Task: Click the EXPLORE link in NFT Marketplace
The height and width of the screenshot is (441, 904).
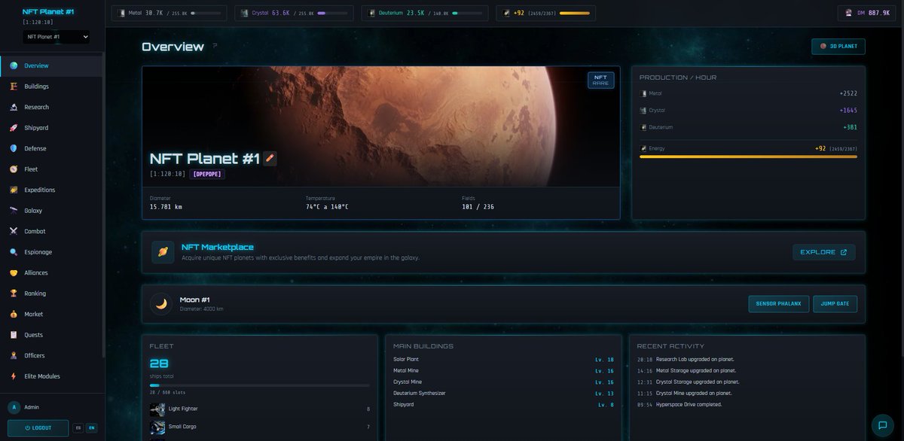Action: [824, 252]
